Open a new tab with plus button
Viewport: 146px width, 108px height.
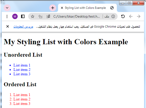pyautogui.click(x=53, y=8)
